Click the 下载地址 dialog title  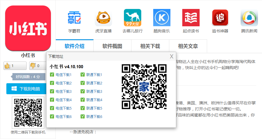[56, 56]
